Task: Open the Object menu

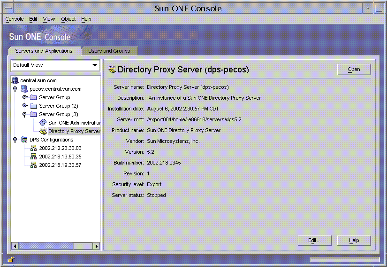Action: (68, 19)
